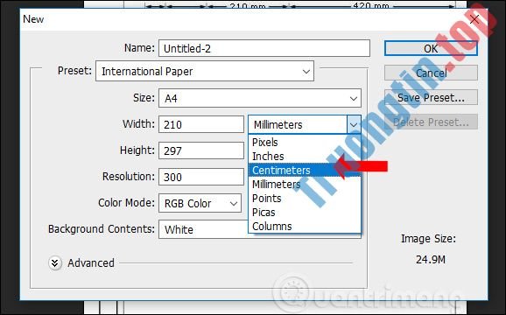Click the Width field with 210
Screen dimensions: 506x315
(x=201, y=124)
